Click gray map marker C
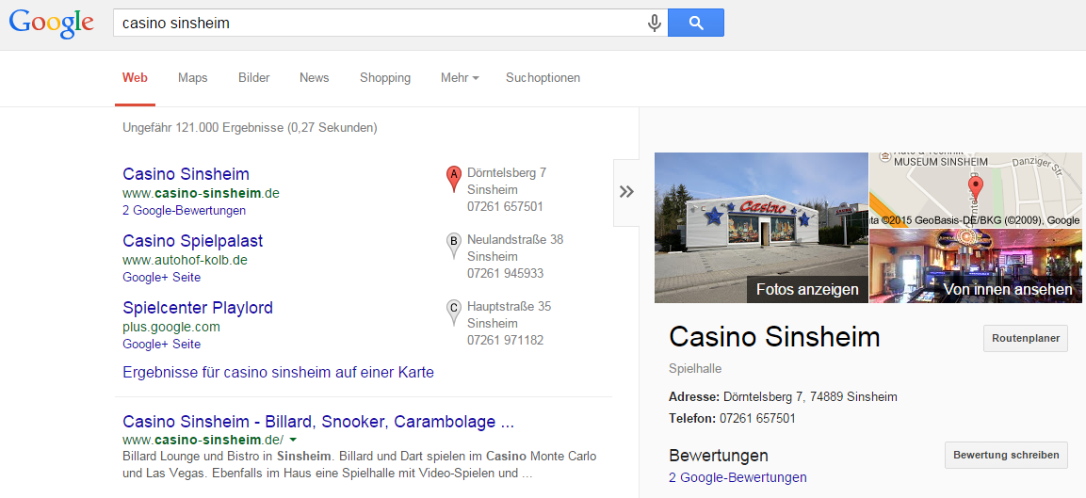This screenshot has width=1086, height=498. coord(454,313)
